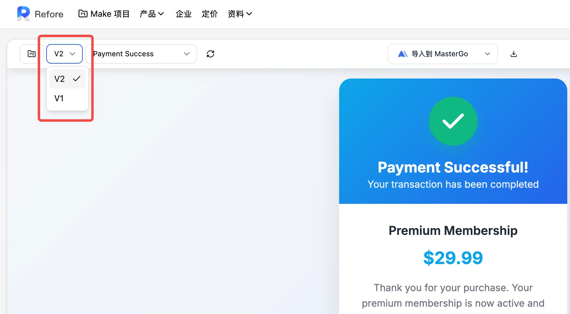Expand the 导入到 MasterGo dropdown arrow

[x=488, y=54]
